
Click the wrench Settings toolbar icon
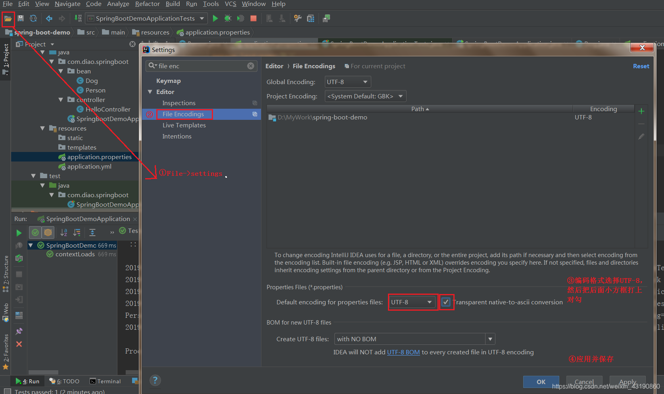(x=298, y=18)
